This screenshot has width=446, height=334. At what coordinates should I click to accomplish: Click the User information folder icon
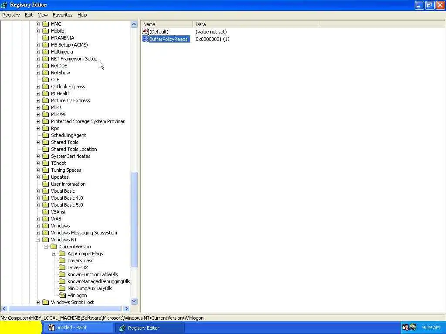45,184
